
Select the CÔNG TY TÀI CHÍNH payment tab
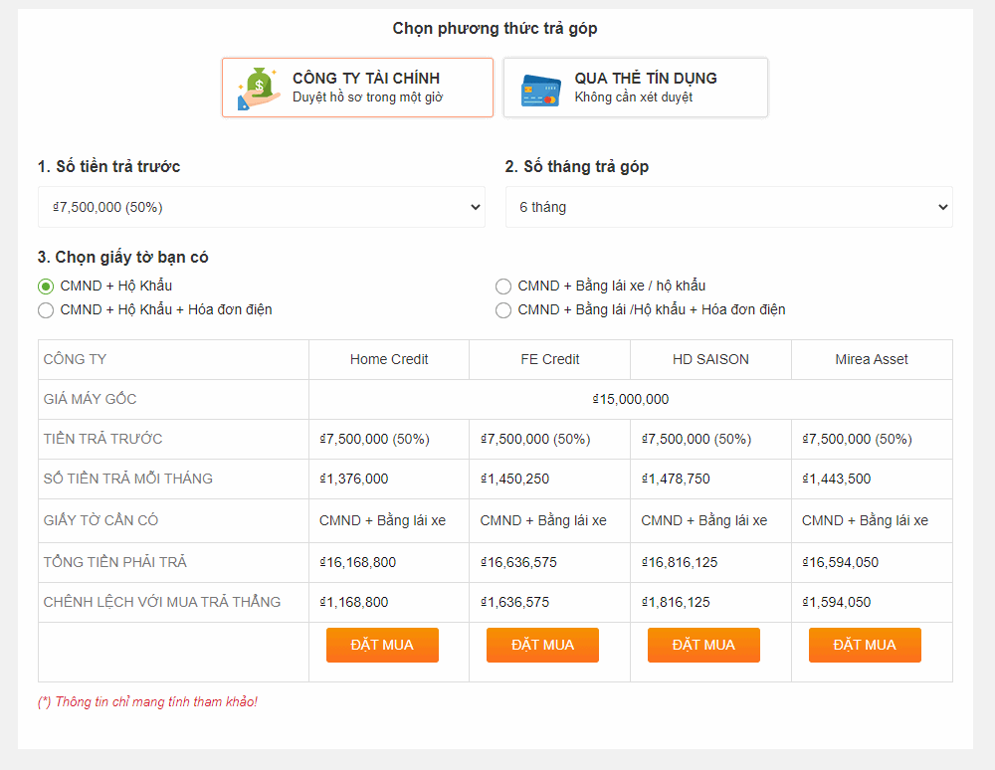356,87
